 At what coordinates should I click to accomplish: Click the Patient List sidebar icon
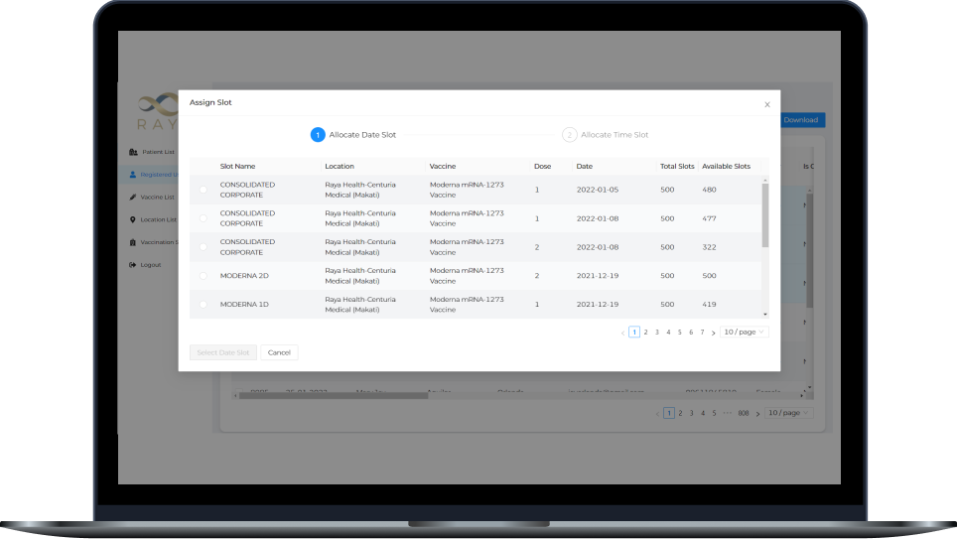[133, 152]
